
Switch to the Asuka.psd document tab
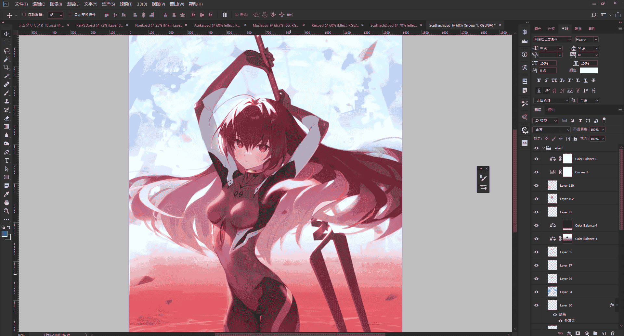click(217, 25)
